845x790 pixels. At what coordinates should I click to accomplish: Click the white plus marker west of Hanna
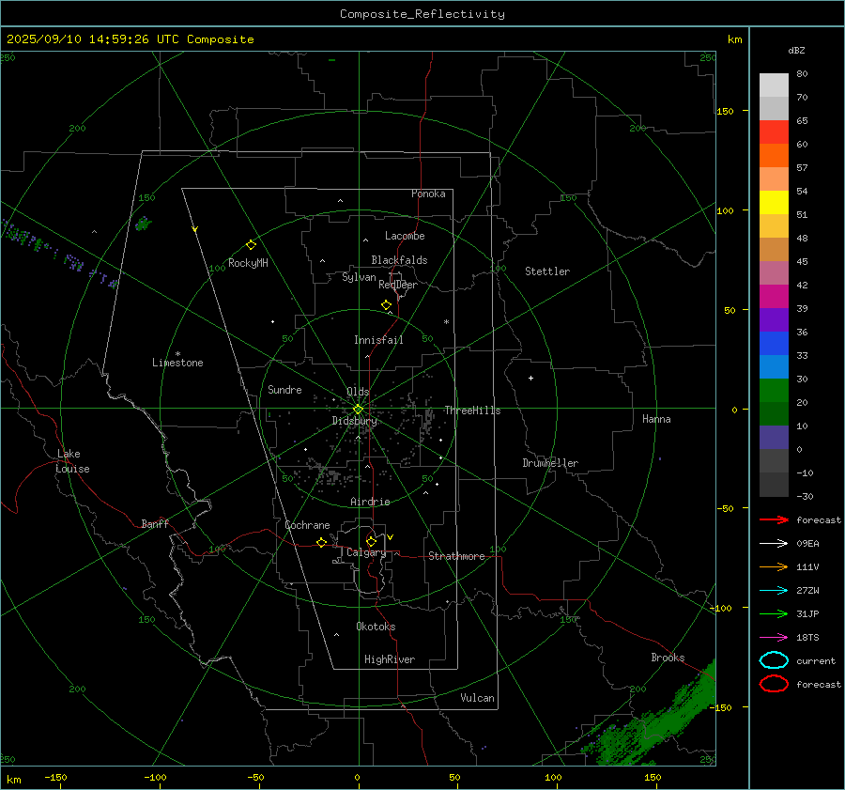pos(530,378)
